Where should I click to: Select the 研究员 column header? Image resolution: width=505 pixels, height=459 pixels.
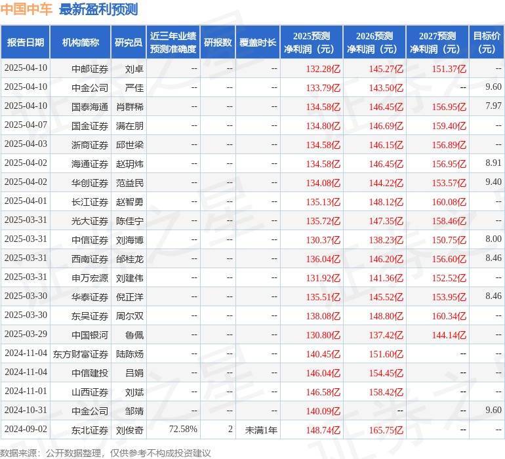tap(129, 42)
